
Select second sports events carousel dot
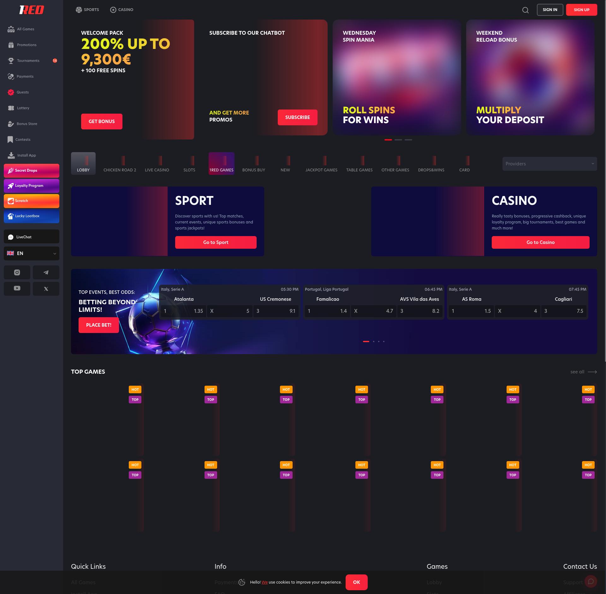click(374, 342)
